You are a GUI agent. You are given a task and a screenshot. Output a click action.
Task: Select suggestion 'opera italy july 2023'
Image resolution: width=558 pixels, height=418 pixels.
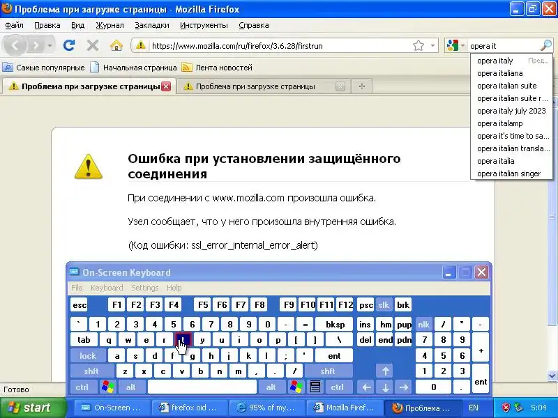point(511,111)
